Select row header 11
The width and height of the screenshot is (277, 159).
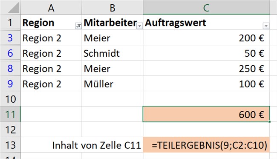[10, 114]
